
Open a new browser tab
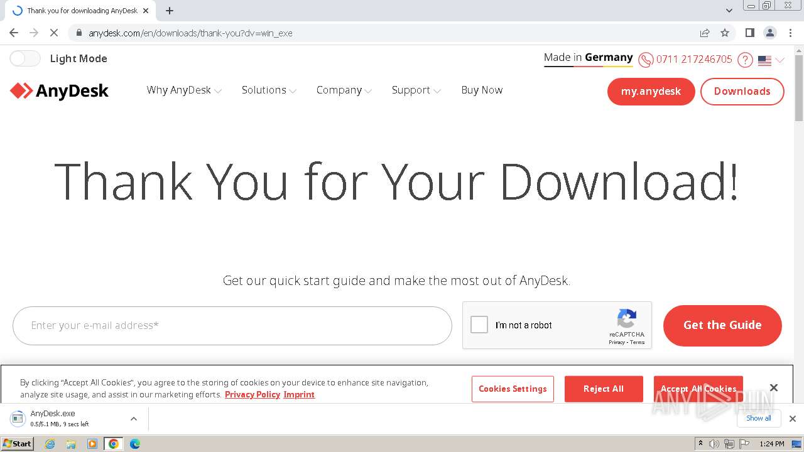(x=170, y=11)
